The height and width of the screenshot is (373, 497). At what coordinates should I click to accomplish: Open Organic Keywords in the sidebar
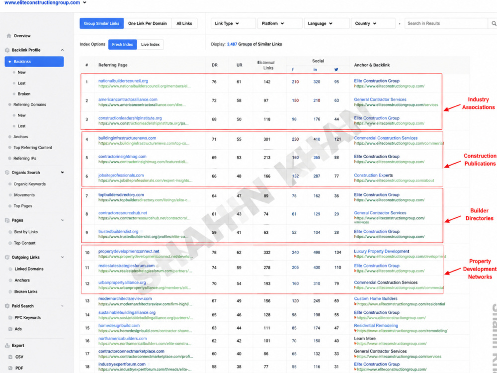pos(29,184)
